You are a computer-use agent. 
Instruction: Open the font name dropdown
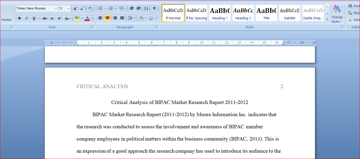click(56, 8)
